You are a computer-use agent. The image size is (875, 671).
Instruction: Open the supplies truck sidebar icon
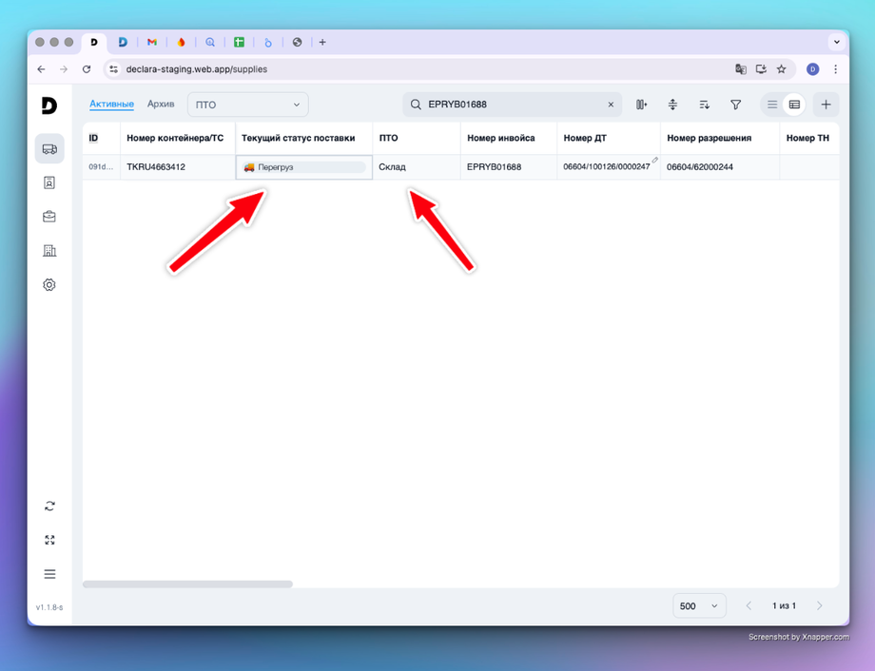(x=49, y=149)
